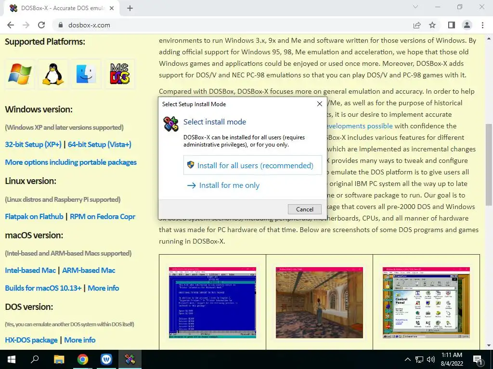The width and height of the screenshot is (493, 369).
Task: Click the browser back arrow
Action: [x=11, y=25]
